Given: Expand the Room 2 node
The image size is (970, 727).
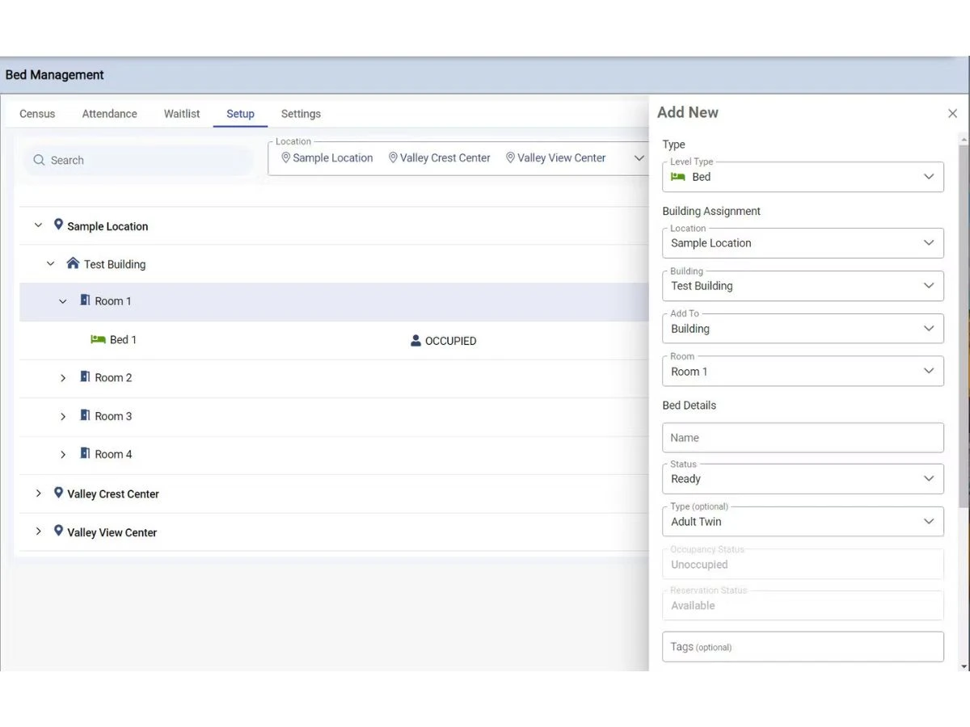Looking at the screenshot, I should point(63,378).
